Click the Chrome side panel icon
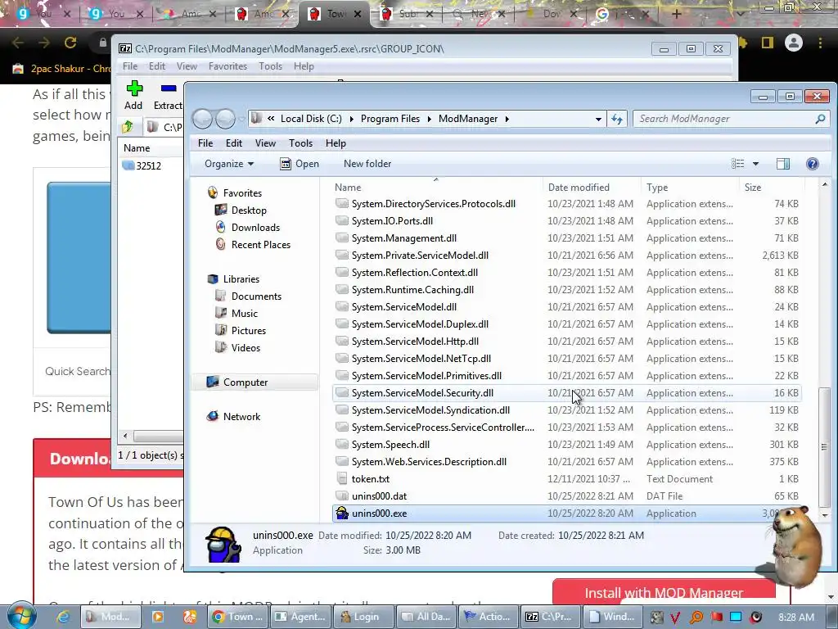Viewport: 838px width, 629px height. tap(768, 43)
